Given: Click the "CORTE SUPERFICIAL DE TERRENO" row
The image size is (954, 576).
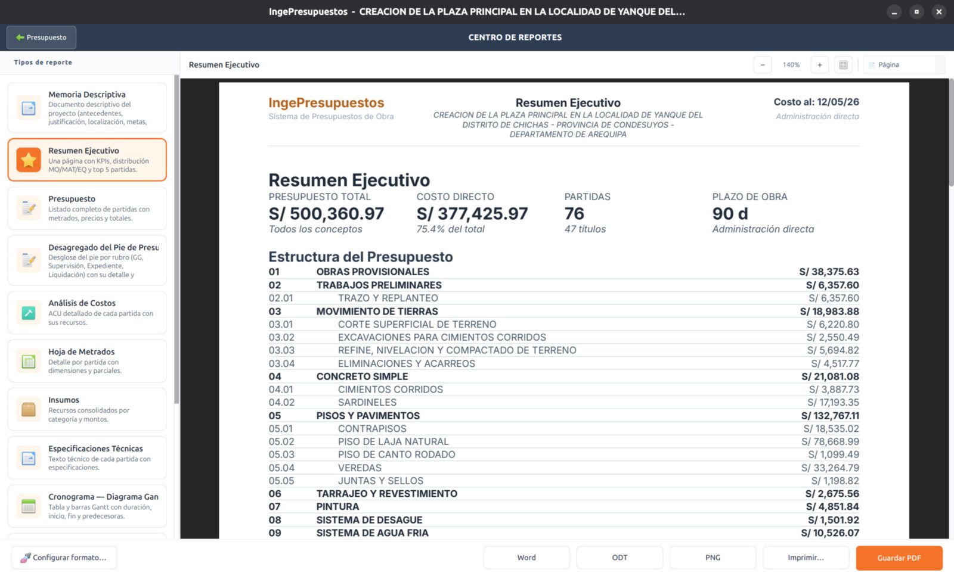Looking at the screenshot, I should point(564,325).
